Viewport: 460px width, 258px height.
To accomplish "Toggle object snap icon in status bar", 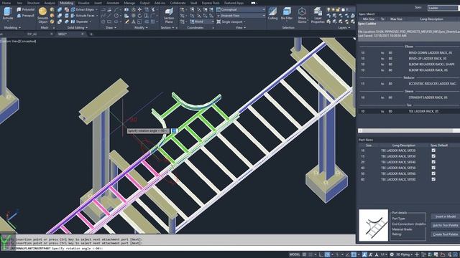I will 354,254.
